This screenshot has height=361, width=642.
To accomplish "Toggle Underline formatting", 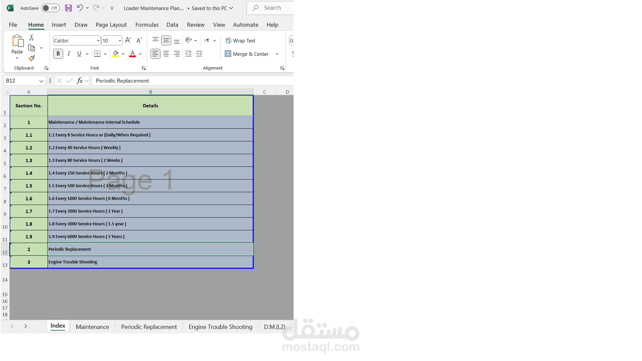I will tap(79, 54).
